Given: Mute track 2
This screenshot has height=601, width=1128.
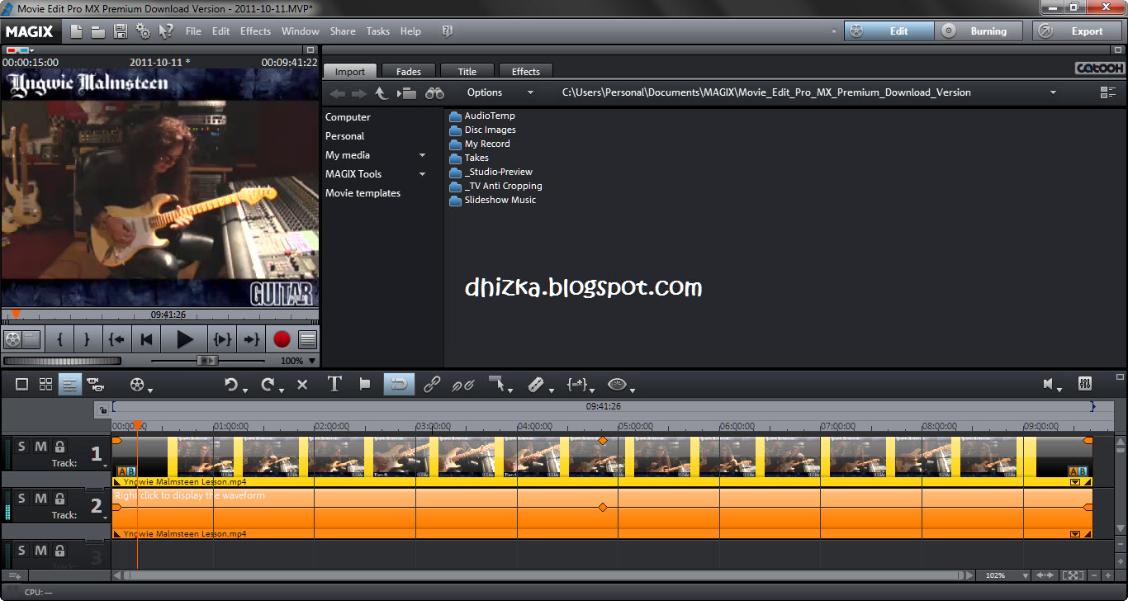Looking at the screenshot, I should (x=40, y=499).
